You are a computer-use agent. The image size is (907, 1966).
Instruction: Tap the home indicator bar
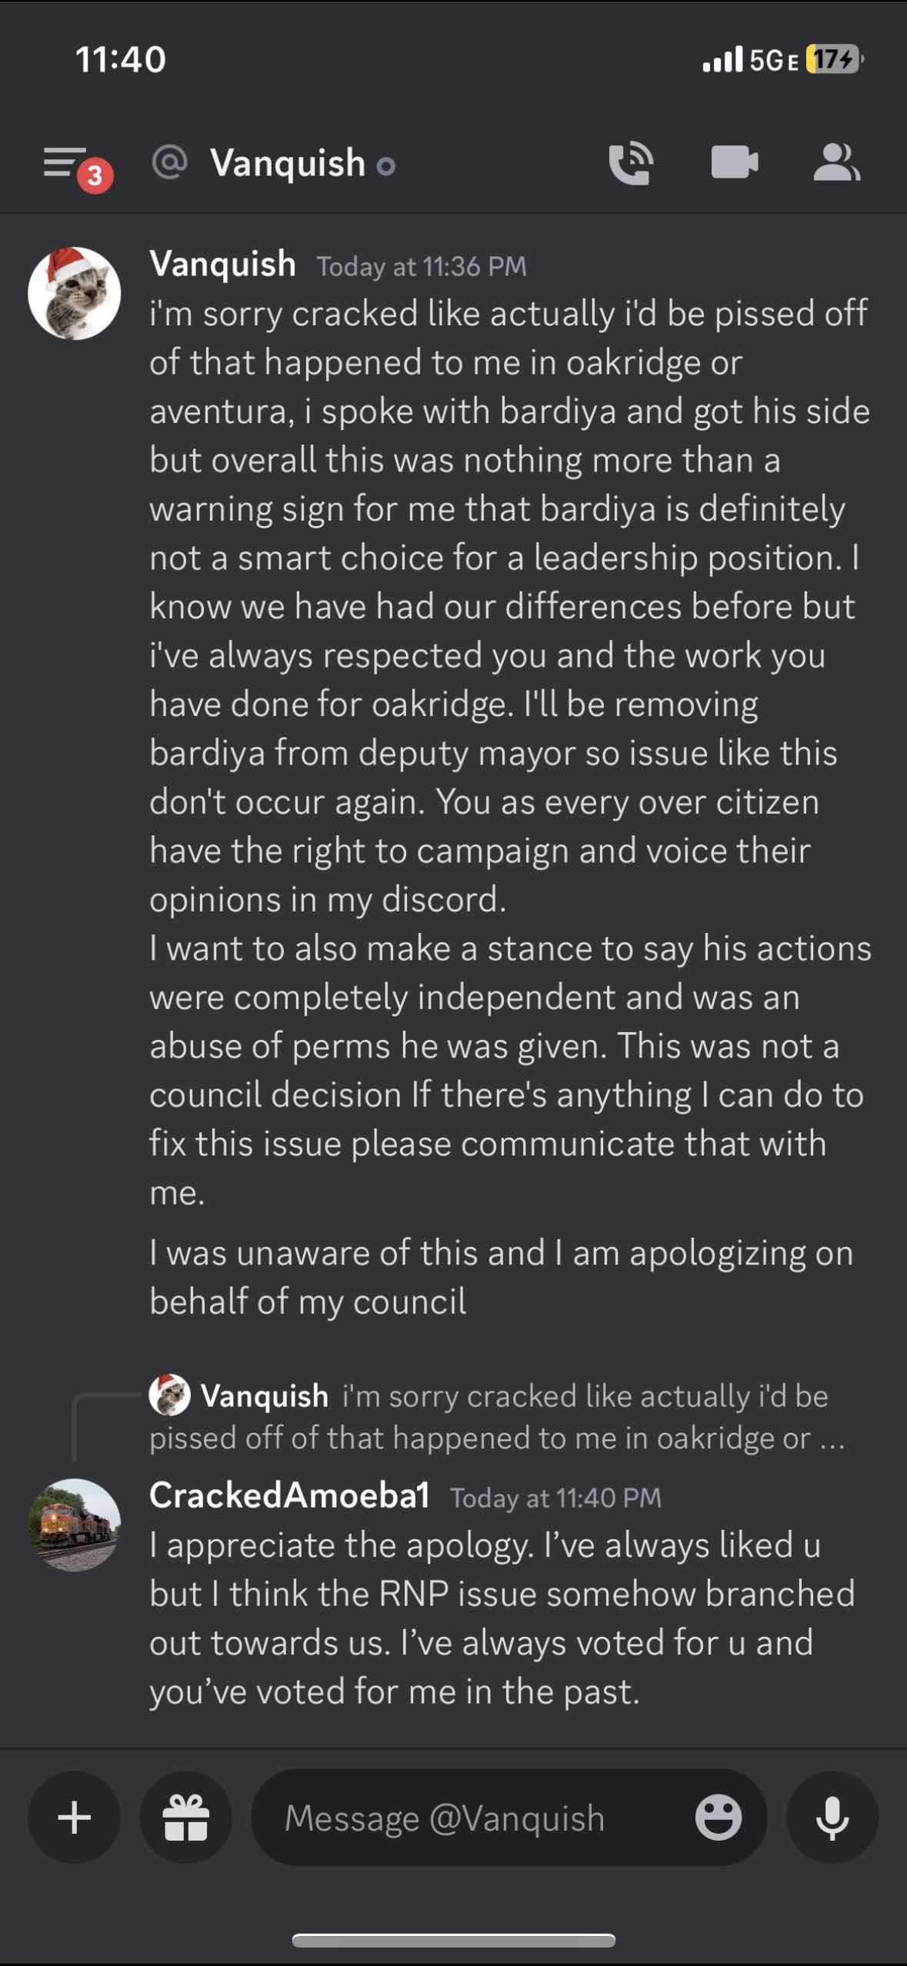point(453,1941)
